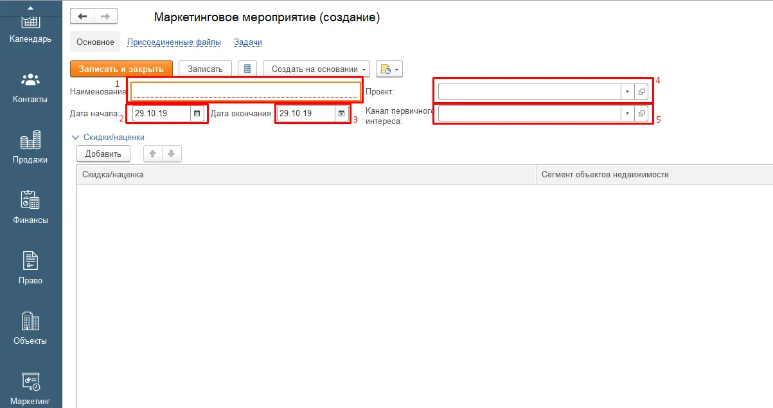The height and width of the screenshot is (408, 773).
Task: Open the Маркетинг sidebar section
Action: click(30, 389)
